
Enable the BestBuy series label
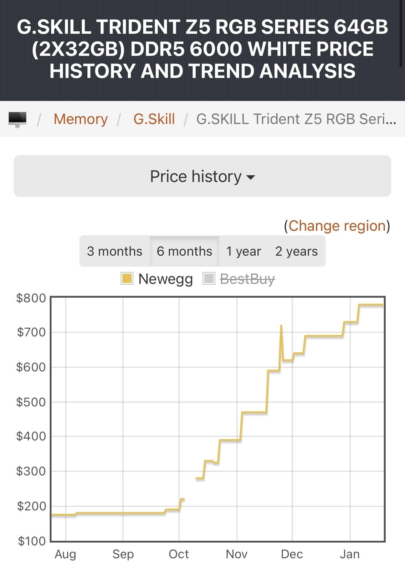(x=247, y=279)
